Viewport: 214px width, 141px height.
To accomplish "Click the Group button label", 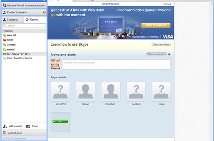I will [x=34, y=126].
